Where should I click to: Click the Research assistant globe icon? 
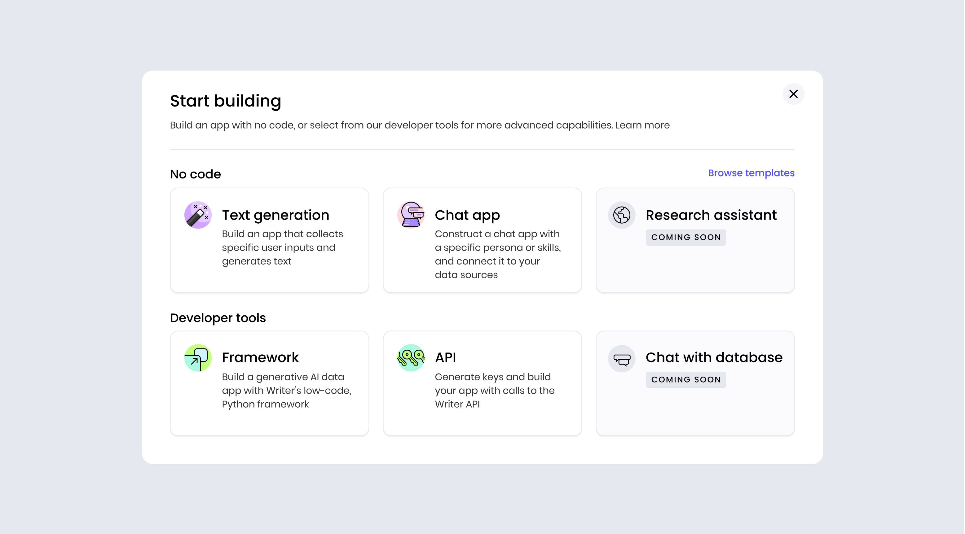pos(621,215)
